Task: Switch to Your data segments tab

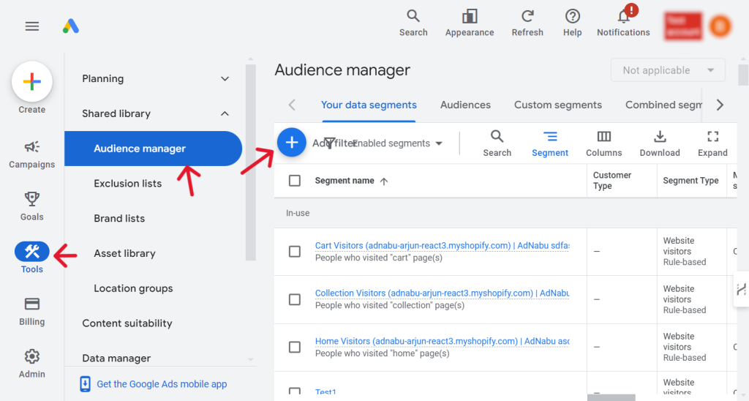Action: (x=369, y=105)
